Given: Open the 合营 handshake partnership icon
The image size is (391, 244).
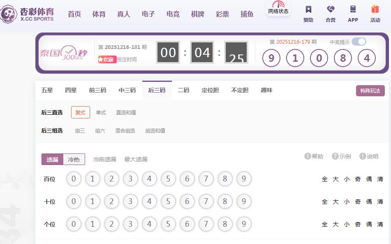Looking at the screenshot, I should click(331, 9).
